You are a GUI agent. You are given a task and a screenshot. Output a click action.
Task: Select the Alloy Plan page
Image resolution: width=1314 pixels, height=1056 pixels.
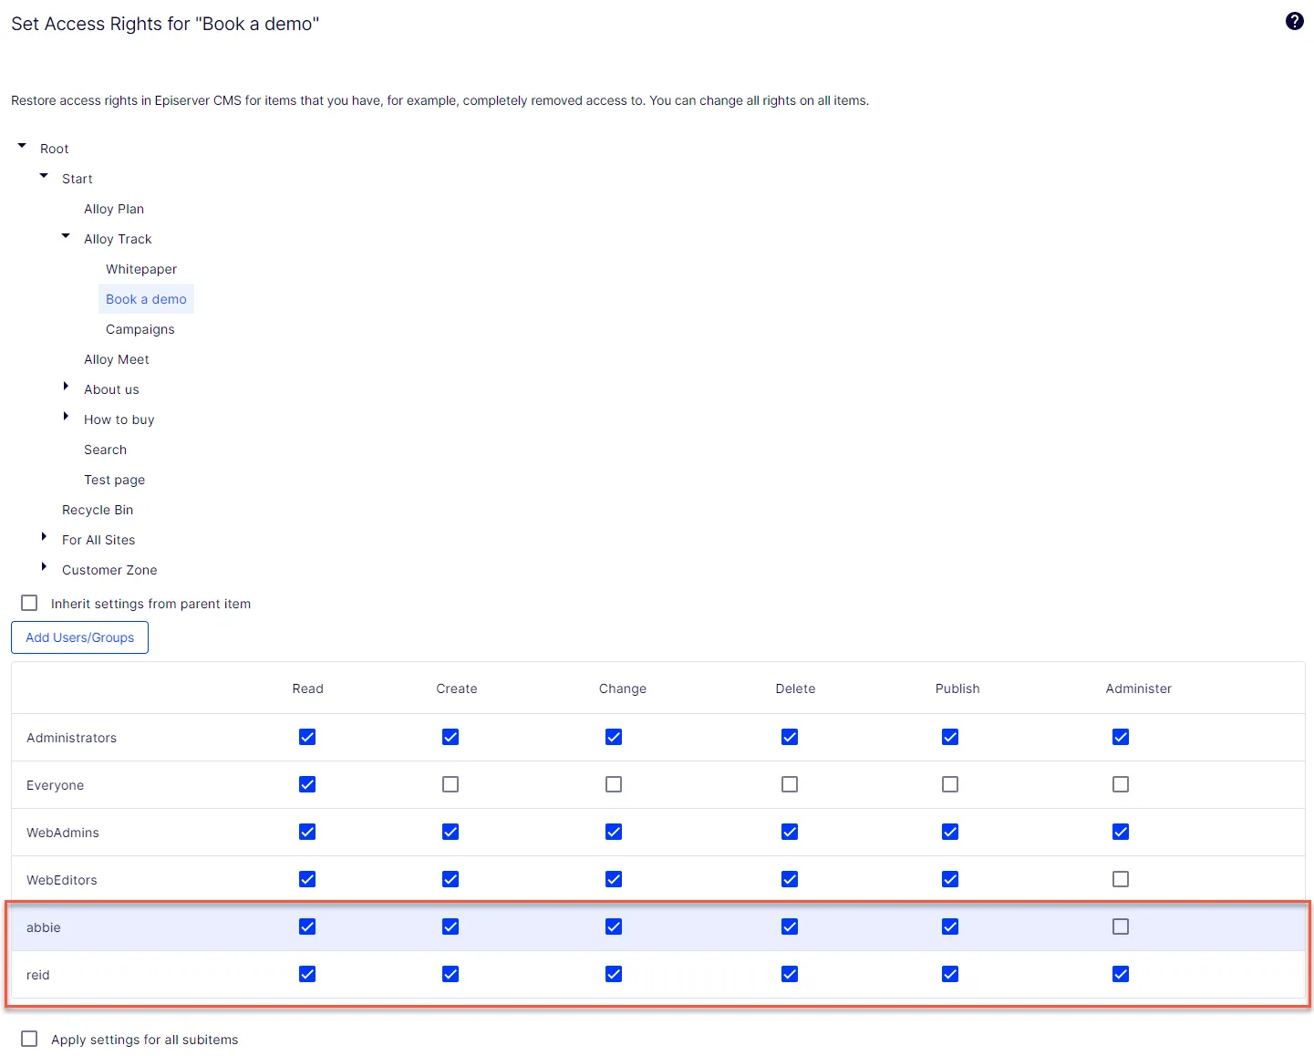coord(114,209)
